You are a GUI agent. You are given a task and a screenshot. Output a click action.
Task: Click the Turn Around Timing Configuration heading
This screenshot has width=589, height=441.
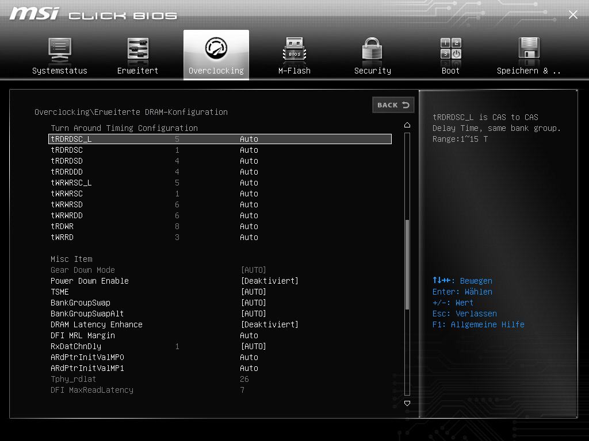pyautogui.click(x=124, y=128)
